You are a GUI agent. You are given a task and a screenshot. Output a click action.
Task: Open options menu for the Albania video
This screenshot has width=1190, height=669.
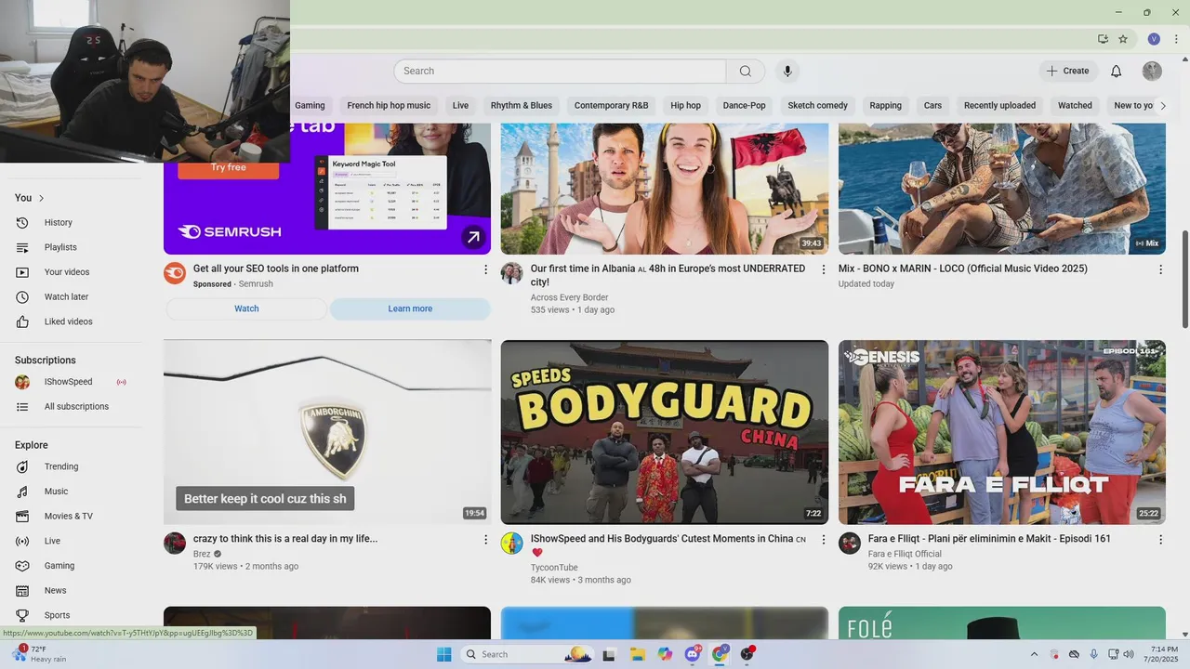pos(823,269)
